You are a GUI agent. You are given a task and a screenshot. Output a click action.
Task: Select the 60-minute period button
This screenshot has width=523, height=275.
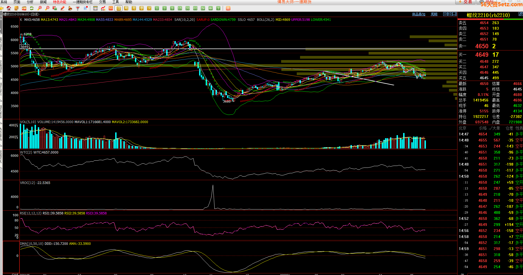pos(195,8)
